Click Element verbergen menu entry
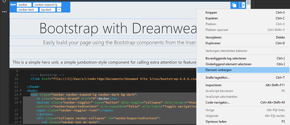 tap(218, 70)
